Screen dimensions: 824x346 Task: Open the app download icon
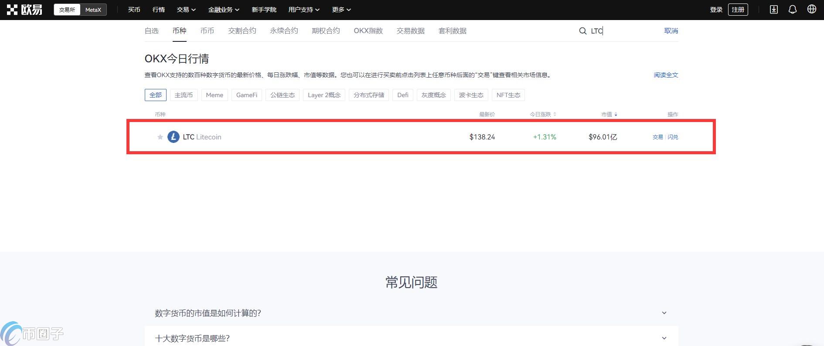tap(774, 10)
